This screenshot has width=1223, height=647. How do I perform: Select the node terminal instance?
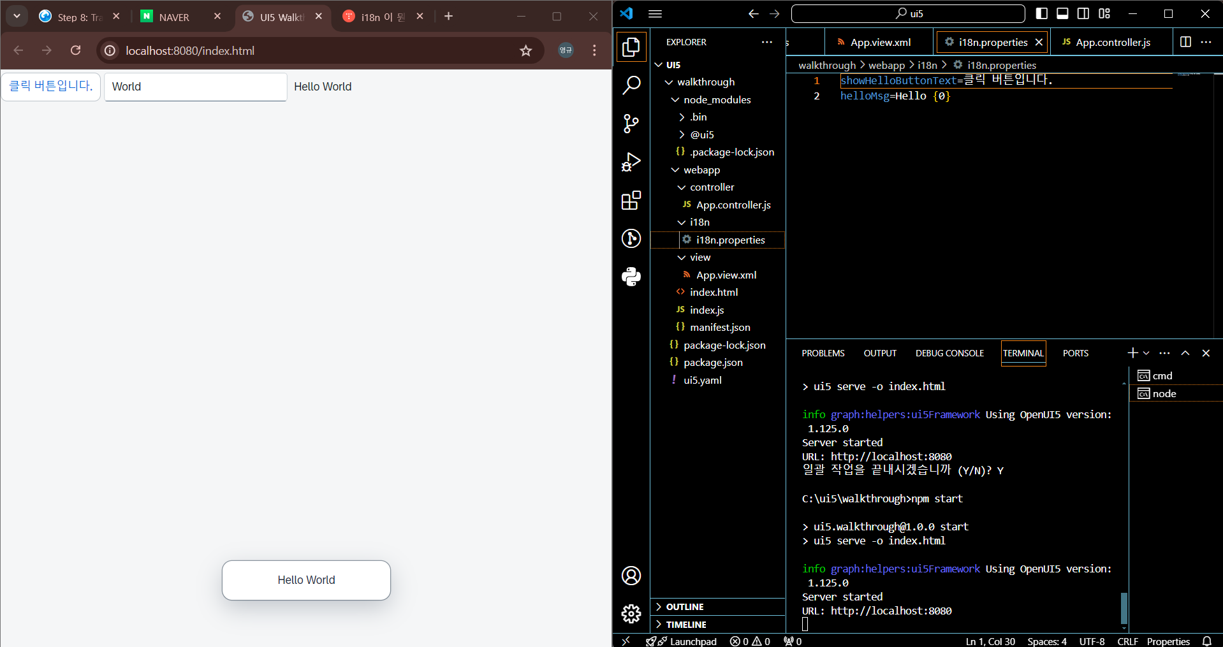pos(1176,394)
